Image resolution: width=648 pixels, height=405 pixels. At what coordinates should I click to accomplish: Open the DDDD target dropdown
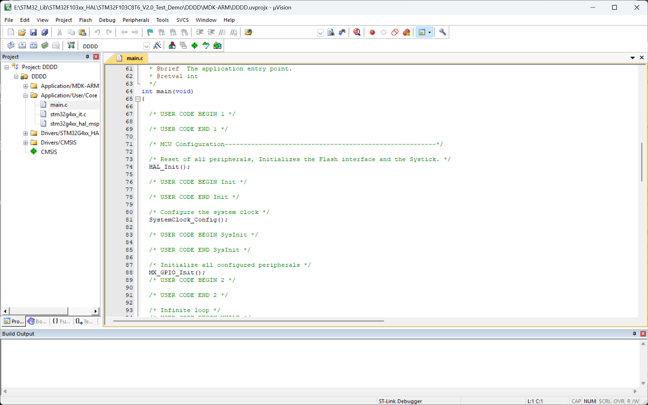tap(147, 46)
